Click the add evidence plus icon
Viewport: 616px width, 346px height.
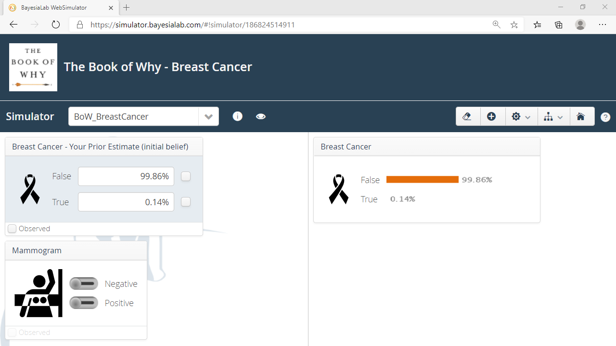pos(492,116)
